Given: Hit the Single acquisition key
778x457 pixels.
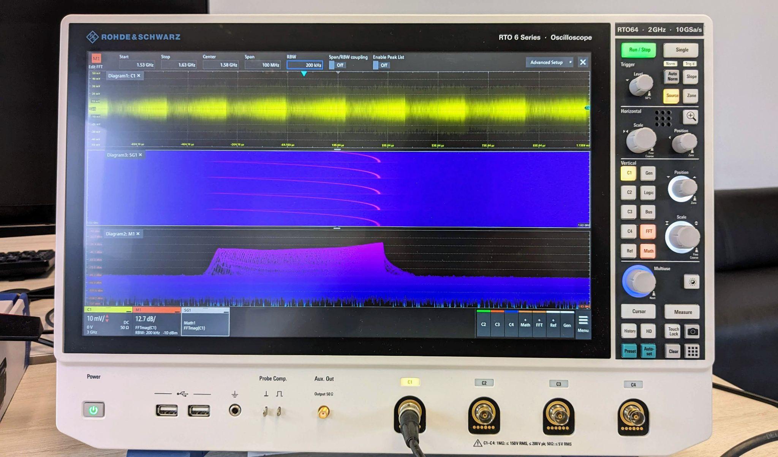Looking at the screenshot, I should pyautogui.click(x=682, y=50).
